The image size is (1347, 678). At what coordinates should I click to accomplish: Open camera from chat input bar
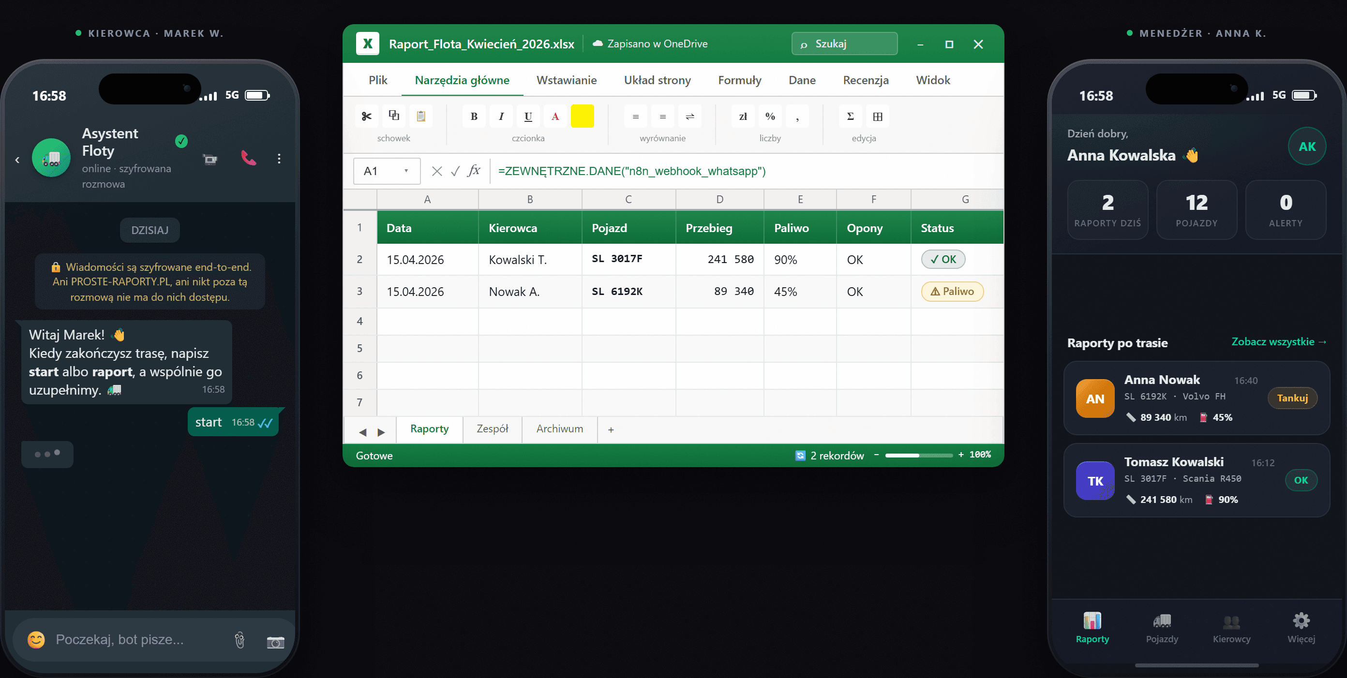[x=276, y=641]
